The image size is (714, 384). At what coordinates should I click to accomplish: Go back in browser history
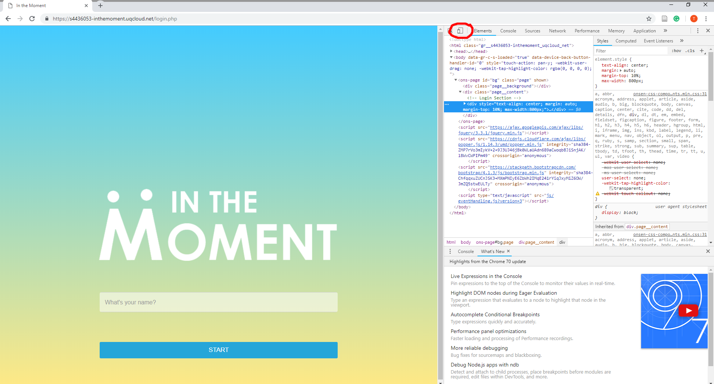8,19
